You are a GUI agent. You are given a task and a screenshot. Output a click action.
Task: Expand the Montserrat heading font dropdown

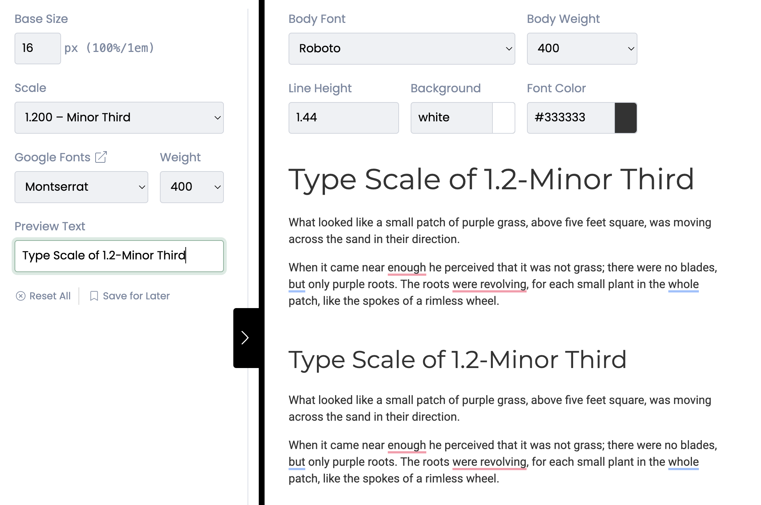pos(81,187)
